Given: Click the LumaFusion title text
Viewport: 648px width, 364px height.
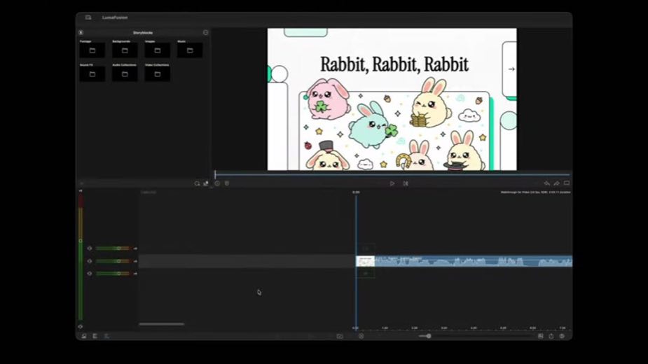Looking at the screenshot, I should [115, 17].
